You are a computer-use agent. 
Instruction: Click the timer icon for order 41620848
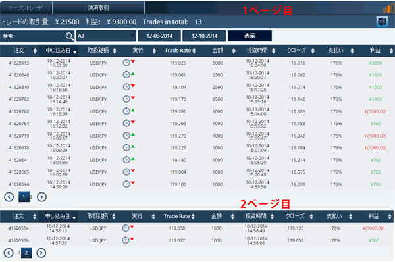click(x=126, y=74)
